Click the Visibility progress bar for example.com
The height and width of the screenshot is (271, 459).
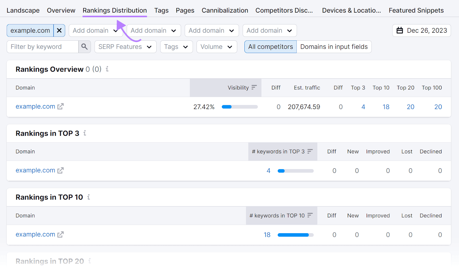(x=240, y=106)
